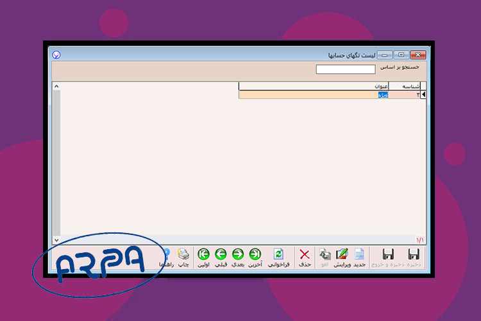Go to the previous record with قبلی
The height and width of the screenshot is (321, 481).
coord(221,257)
